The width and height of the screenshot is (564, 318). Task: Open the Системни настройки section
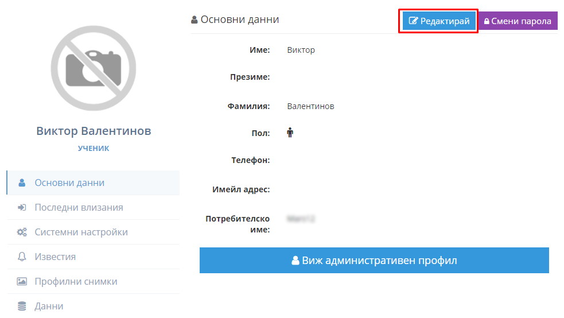coord(93,232)
